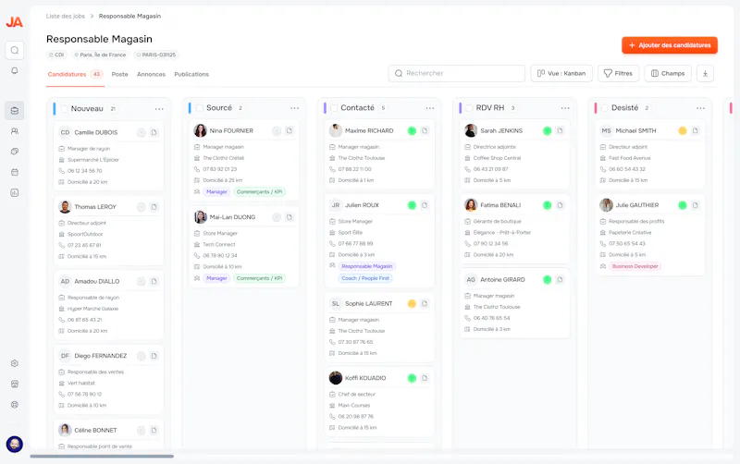The width and height of the screenshot is (740, 464).
Task: Click yellow status dot on Sophie LAURENT
Action: [x=412, y=304]
